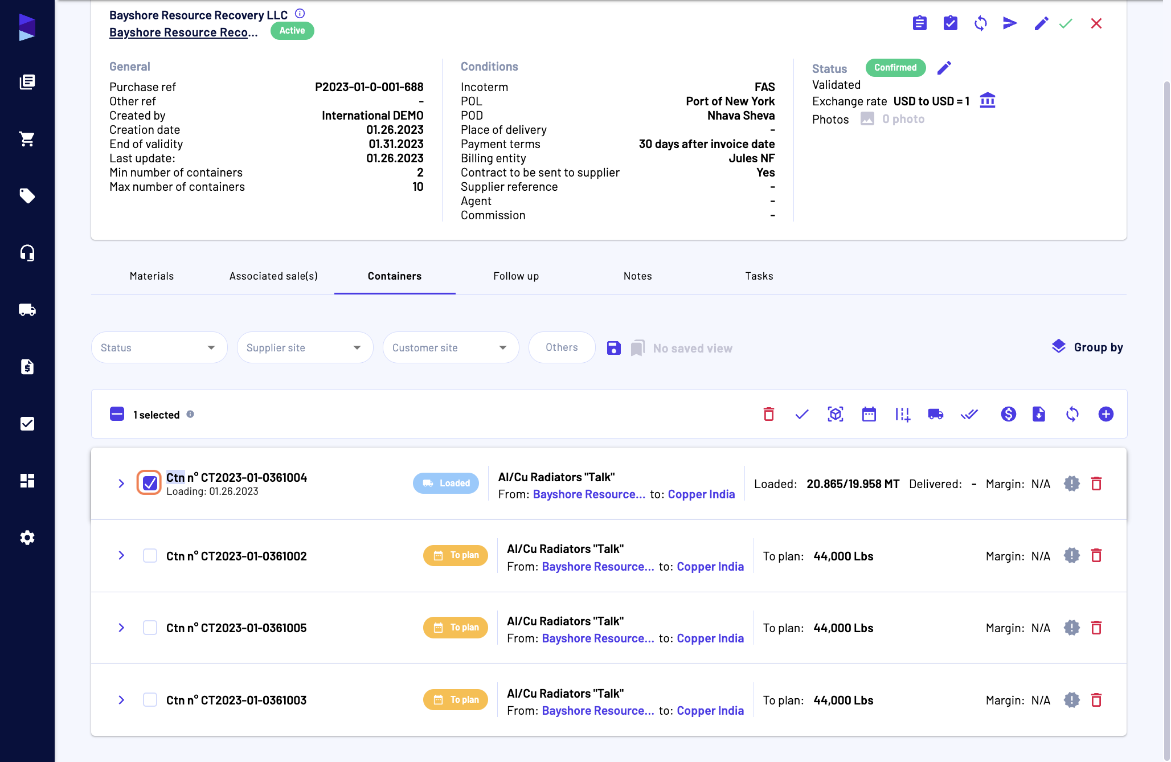
Task: Click the delete trash icon in selection toolbar
Action: point(768,414)
